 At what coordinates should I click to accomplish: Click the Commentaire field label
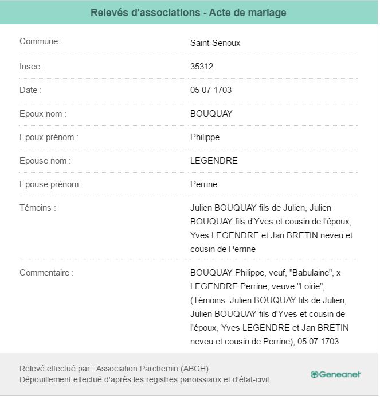(46, 273)
